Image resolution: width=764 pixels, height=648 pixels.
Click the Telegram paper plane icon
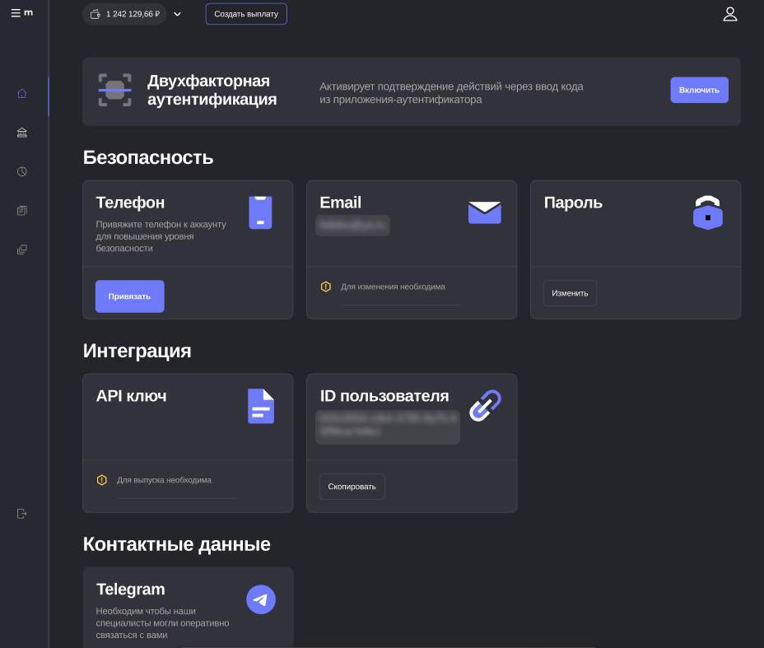pos(261,599)
